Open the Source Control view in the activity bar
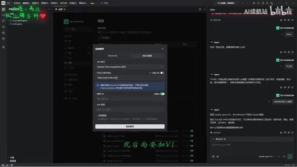 click(x=3, y=21)
